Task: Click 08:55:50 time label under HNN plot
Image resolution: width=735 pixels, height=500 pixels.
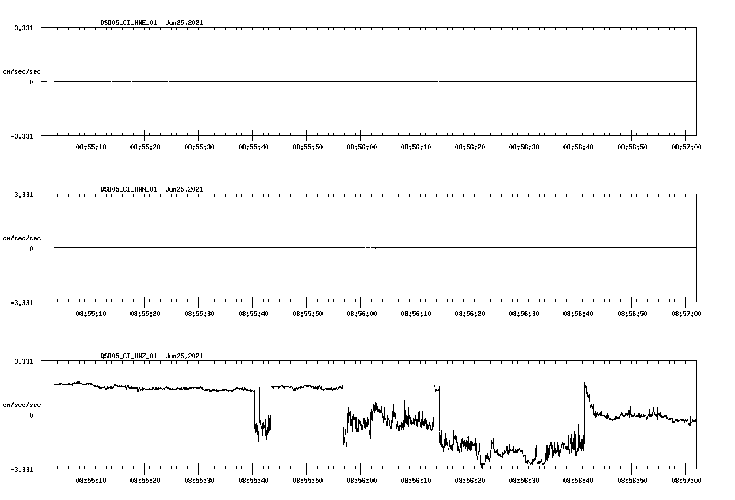Action: [x=307, y=313]
